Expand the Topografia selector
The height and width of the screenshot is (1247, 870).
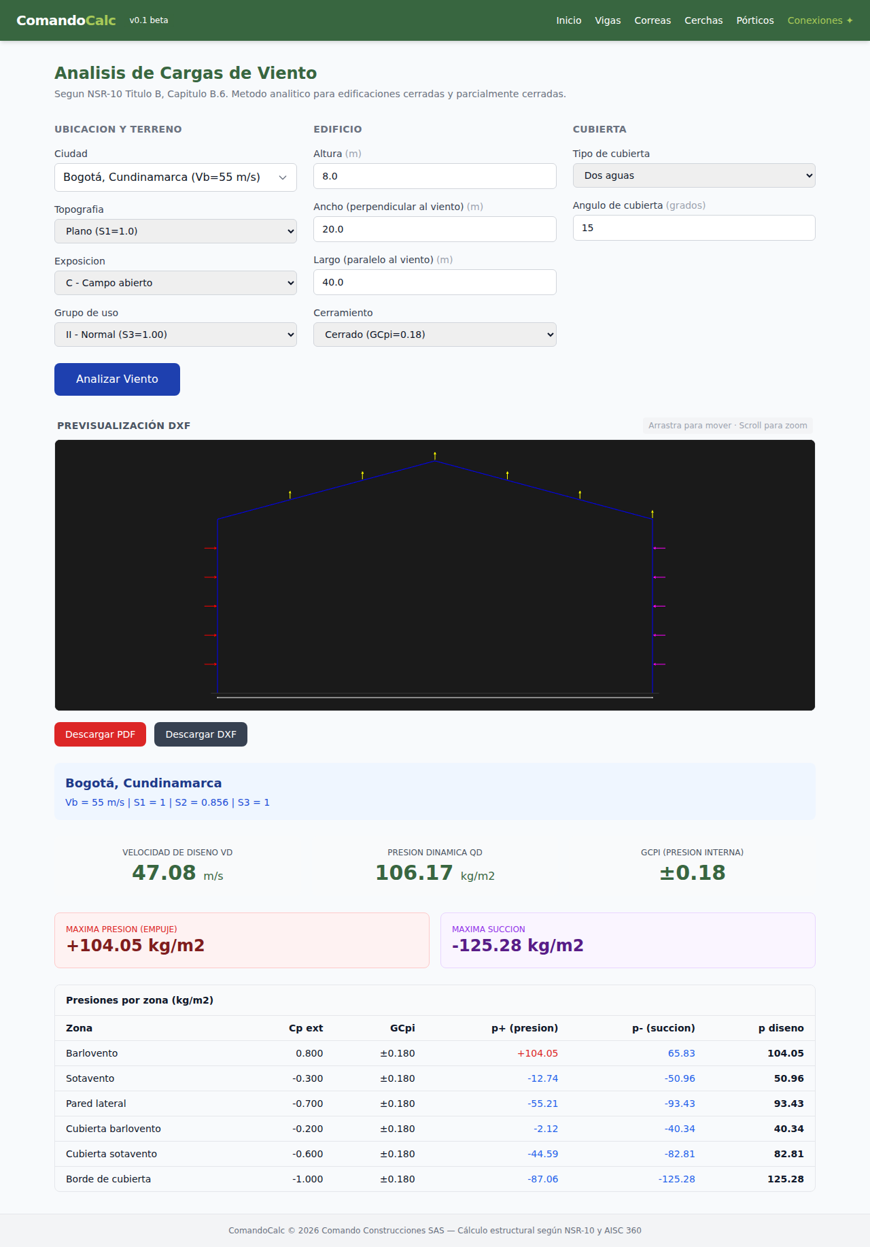click(175, 231)
